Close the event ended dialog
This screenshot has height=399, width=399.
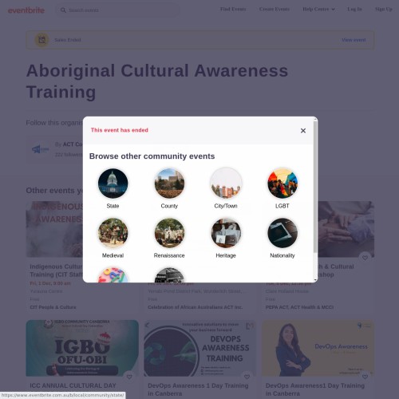[303, 131]
